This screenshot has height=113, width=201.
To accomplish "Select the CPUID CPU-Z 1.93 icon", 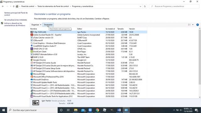I will click(32, 49).
